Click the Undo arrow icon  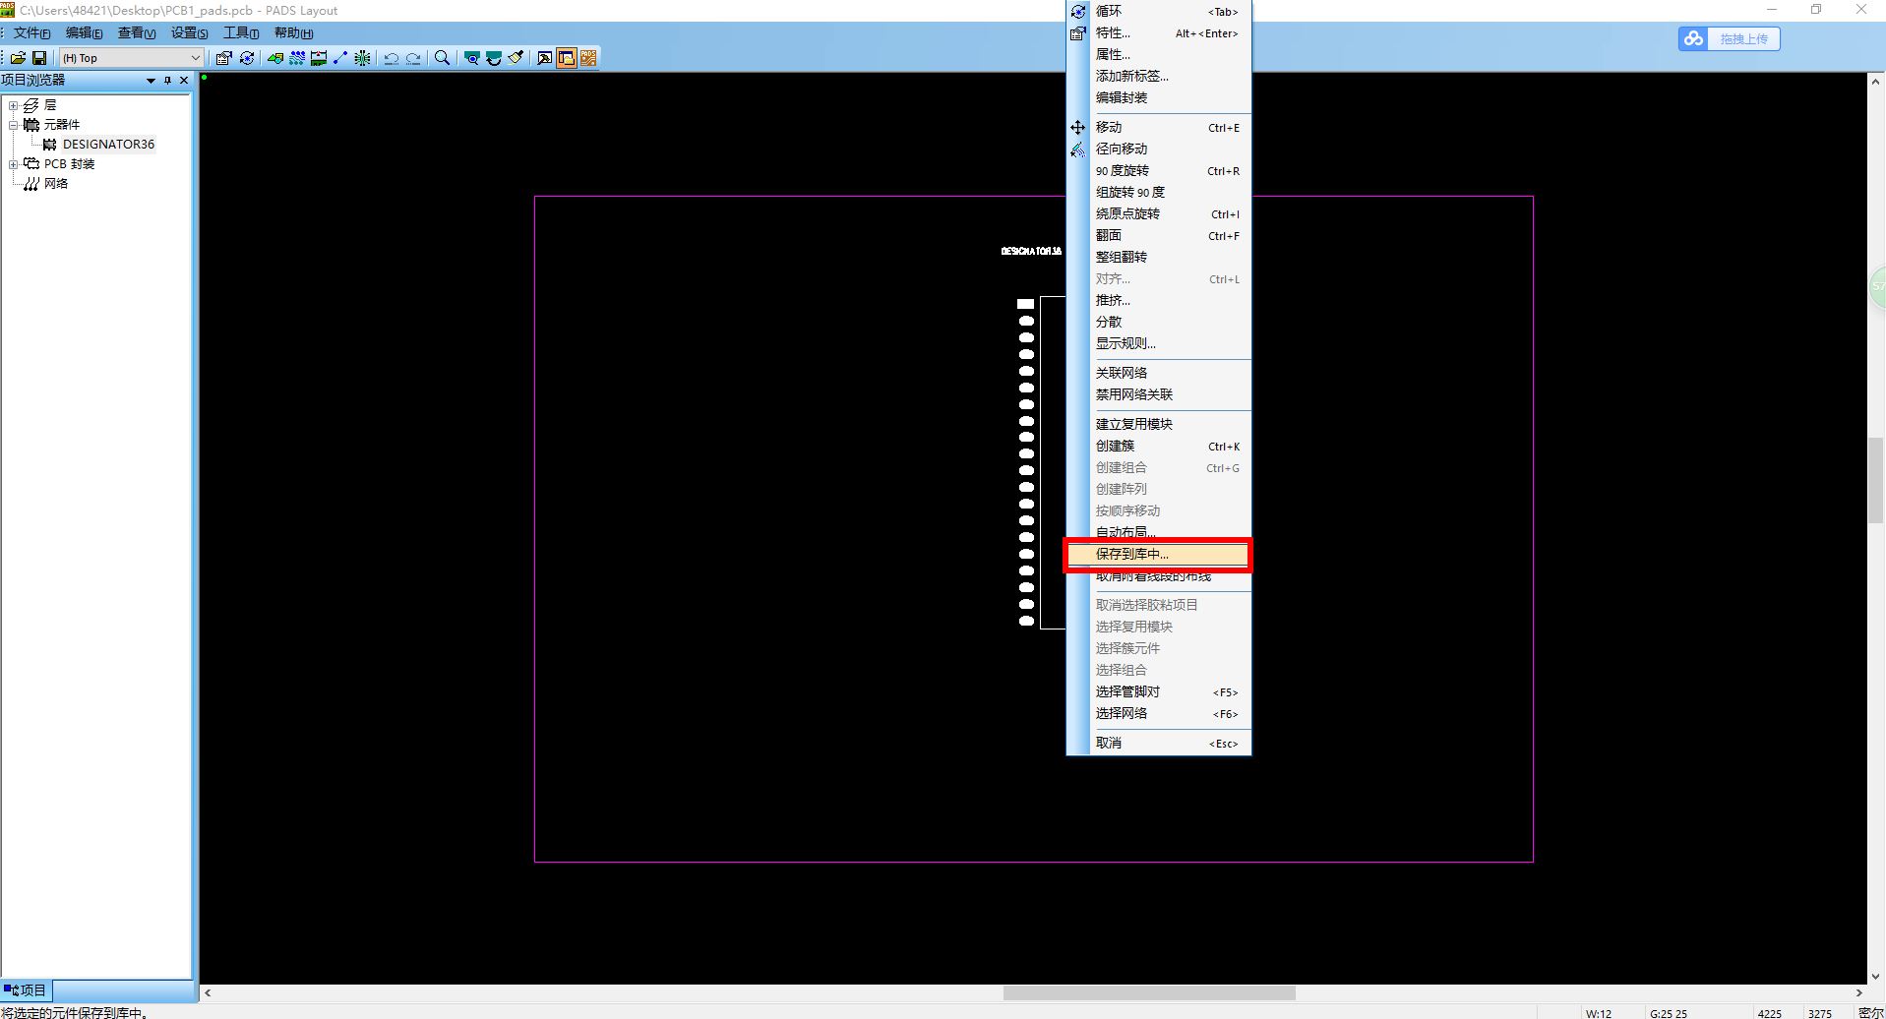pos(392,58)
